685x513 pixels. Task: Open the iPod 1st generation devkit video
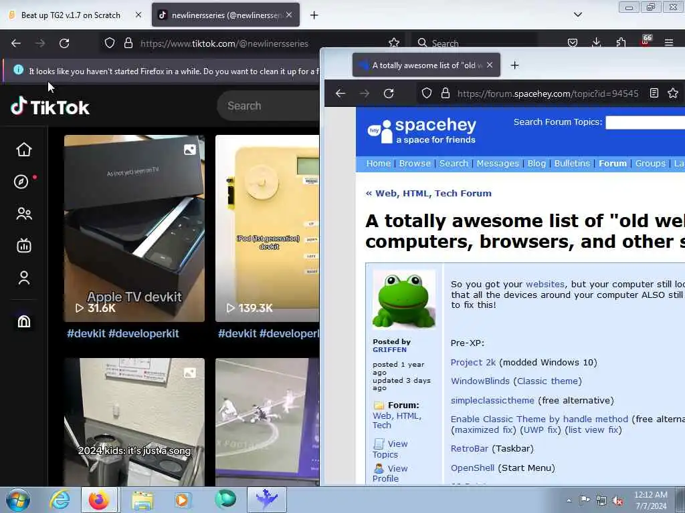point(267,228)
